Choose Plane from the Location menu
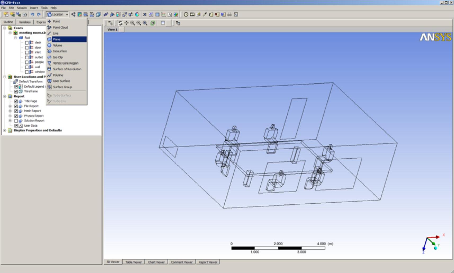Viewport: 454px width, 273px height. (57, 39)
